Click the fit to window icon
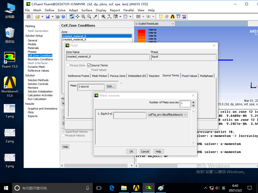258x193 pixels. point(104,17)
